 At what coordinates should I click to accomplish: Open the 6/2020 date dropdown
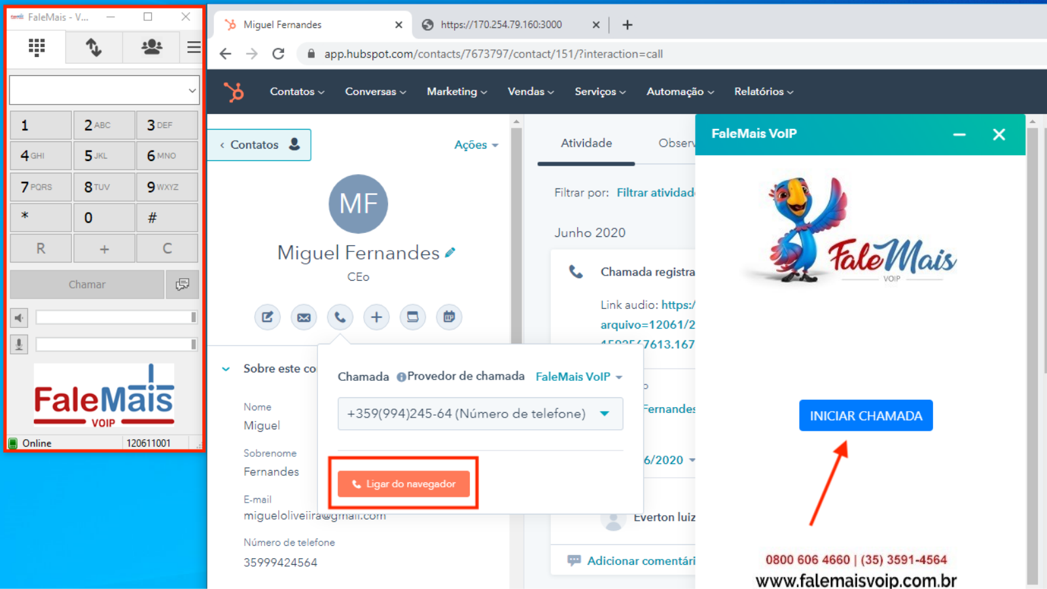point(669,460)
